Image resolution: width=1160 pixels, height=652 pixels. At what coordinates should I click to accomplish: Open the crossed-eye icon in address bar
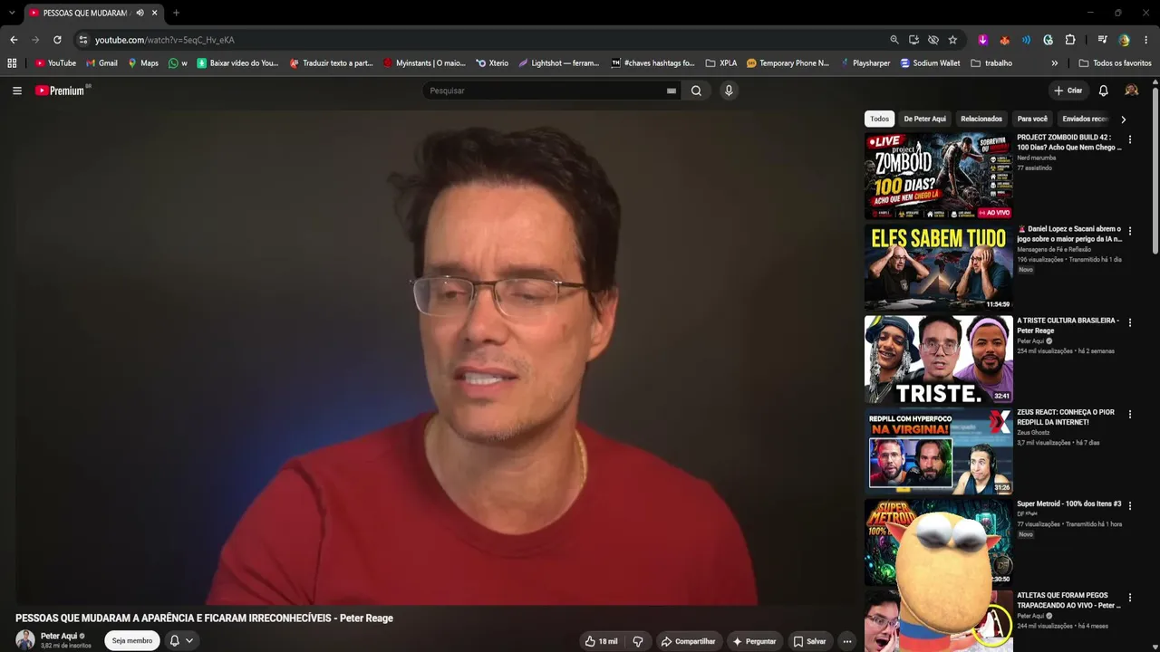pyautogui.click(x=933, y=40)
